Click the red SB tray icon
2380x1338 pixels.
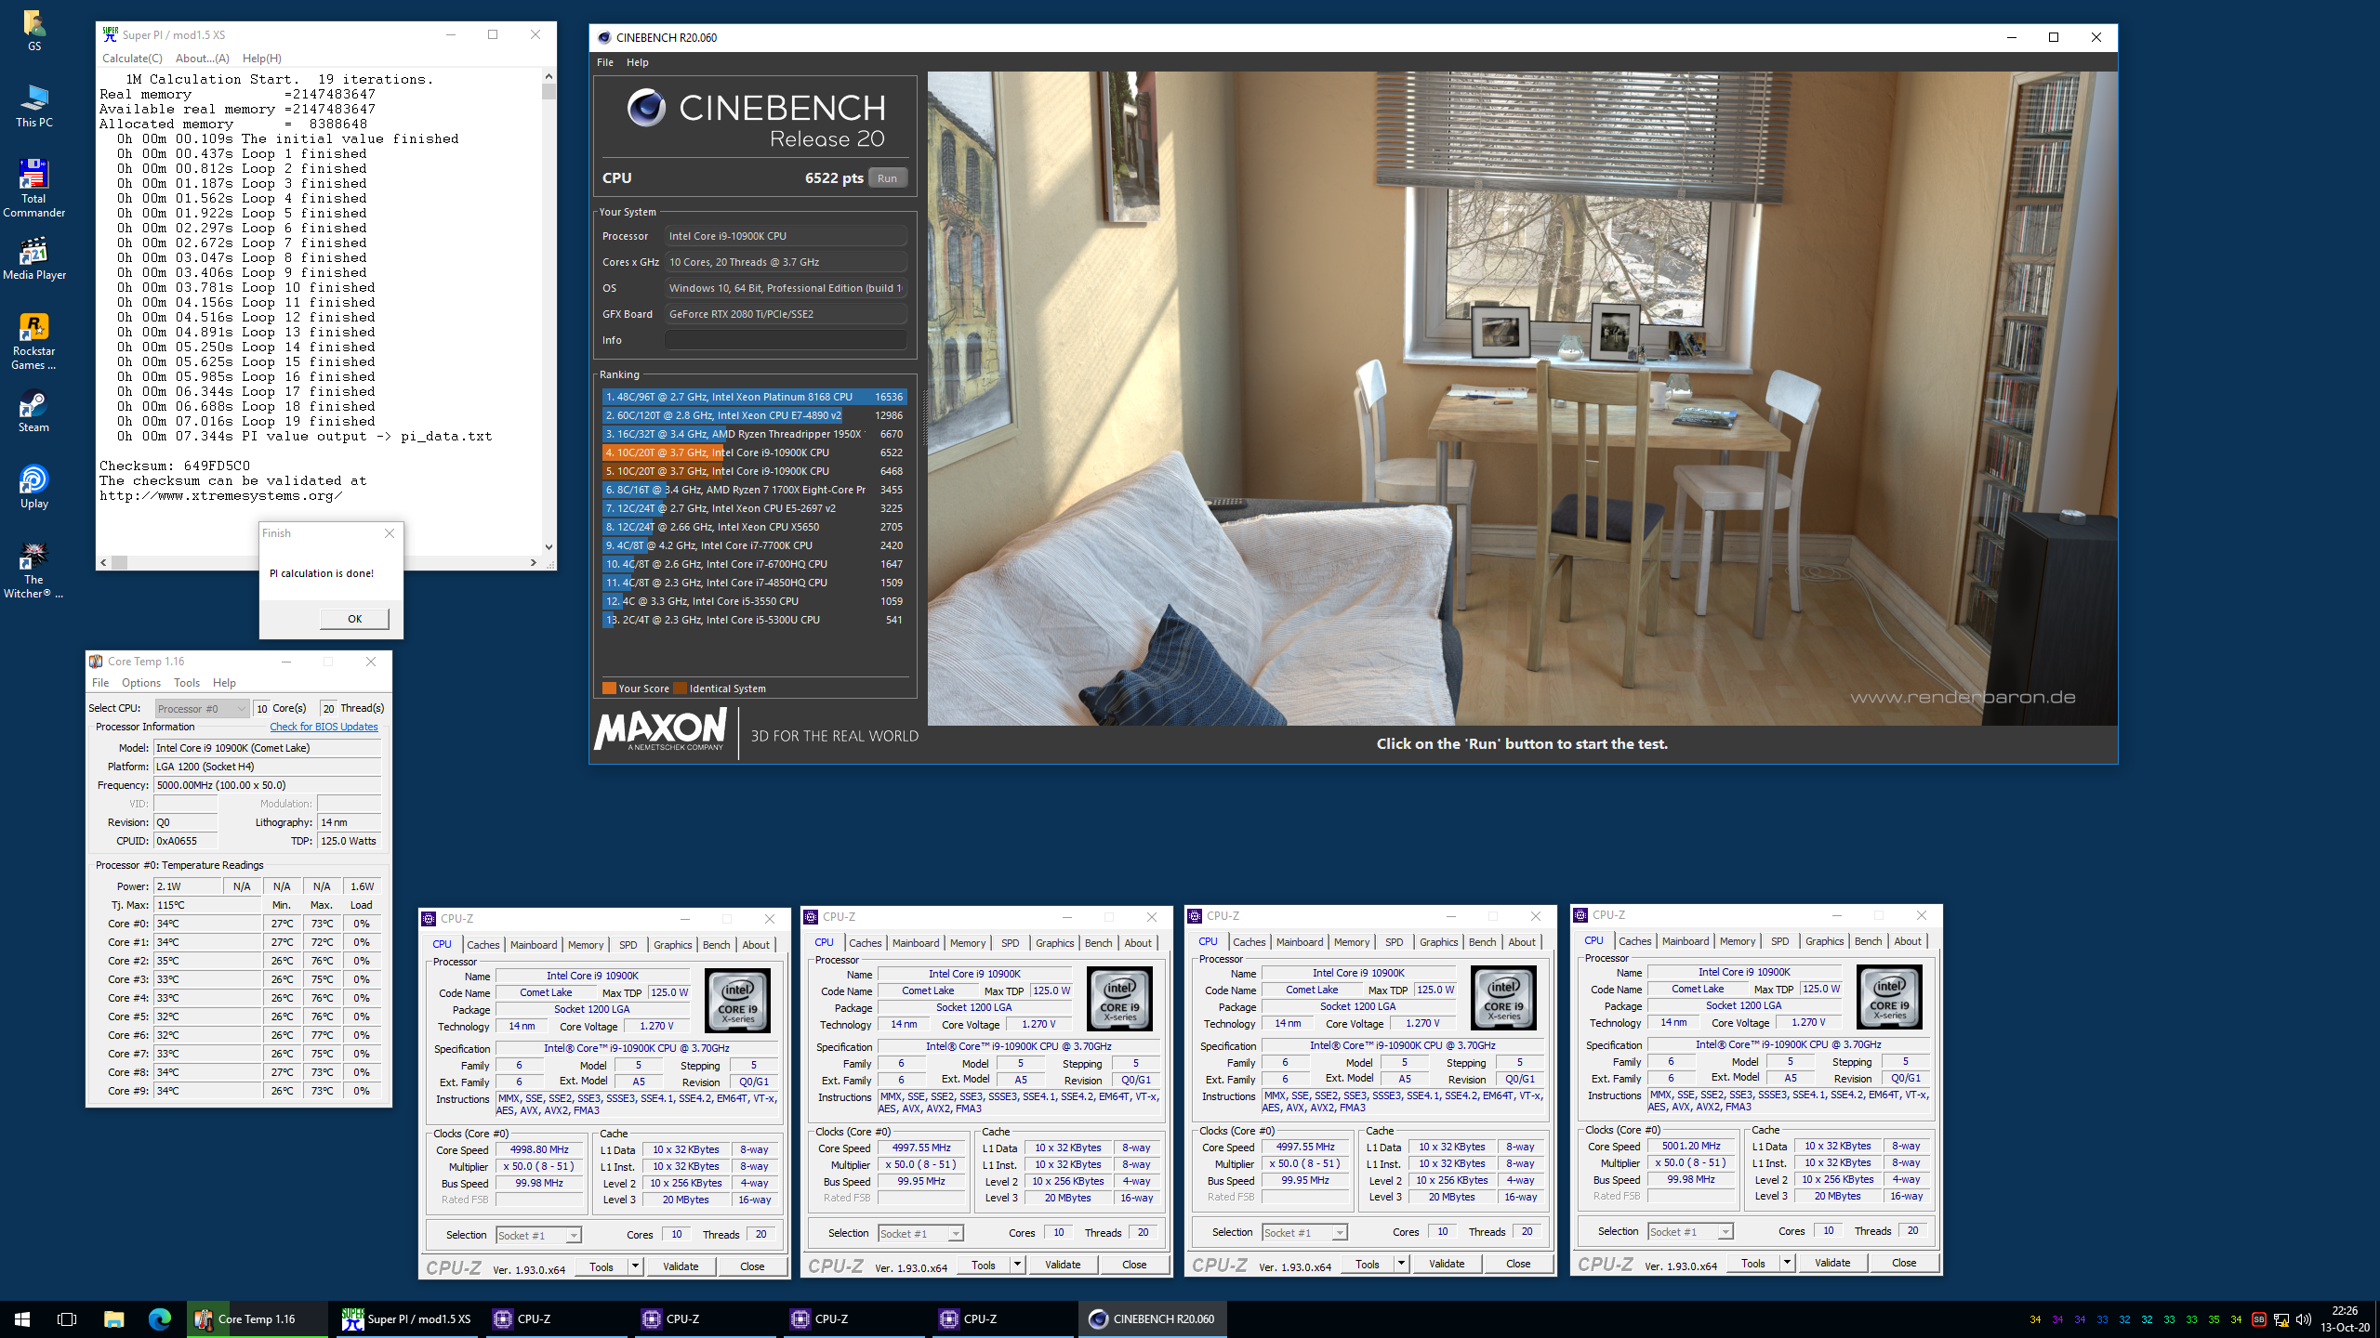(x=2259, y=1319)
